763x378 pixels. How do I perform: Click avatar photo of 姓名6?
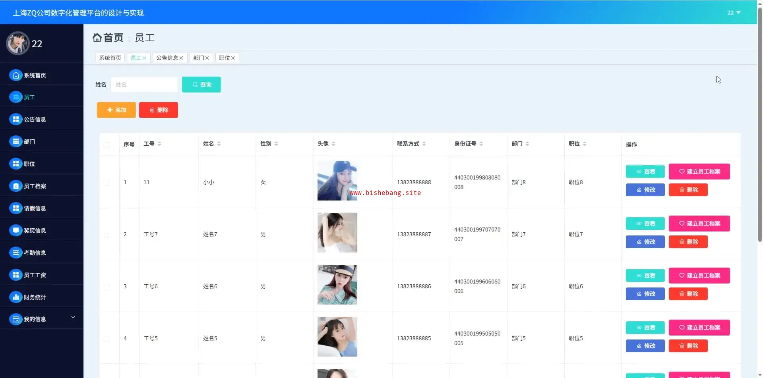pos(337,285)
